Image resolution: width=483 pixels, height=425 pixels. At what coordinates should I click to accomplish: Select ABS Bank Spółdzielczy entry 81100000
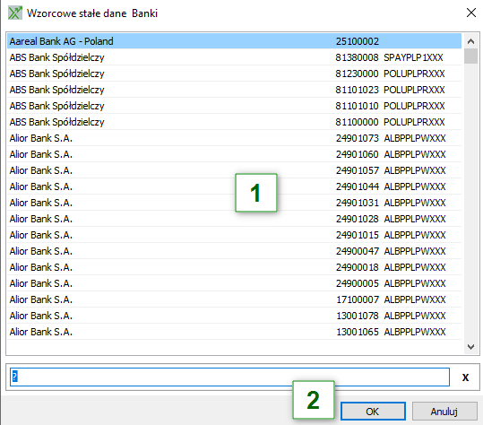pos(234,122)
